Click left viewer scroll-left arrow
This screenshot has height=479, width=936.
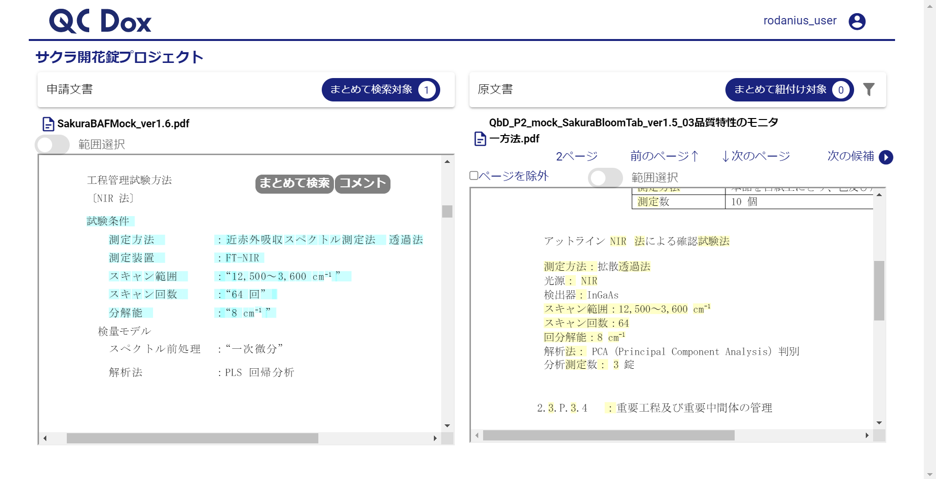click(45, 438)
